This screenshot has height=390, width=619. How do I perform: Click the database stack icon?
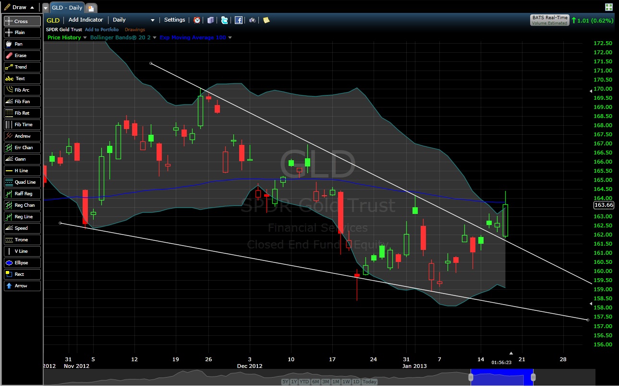coord(210,20)
